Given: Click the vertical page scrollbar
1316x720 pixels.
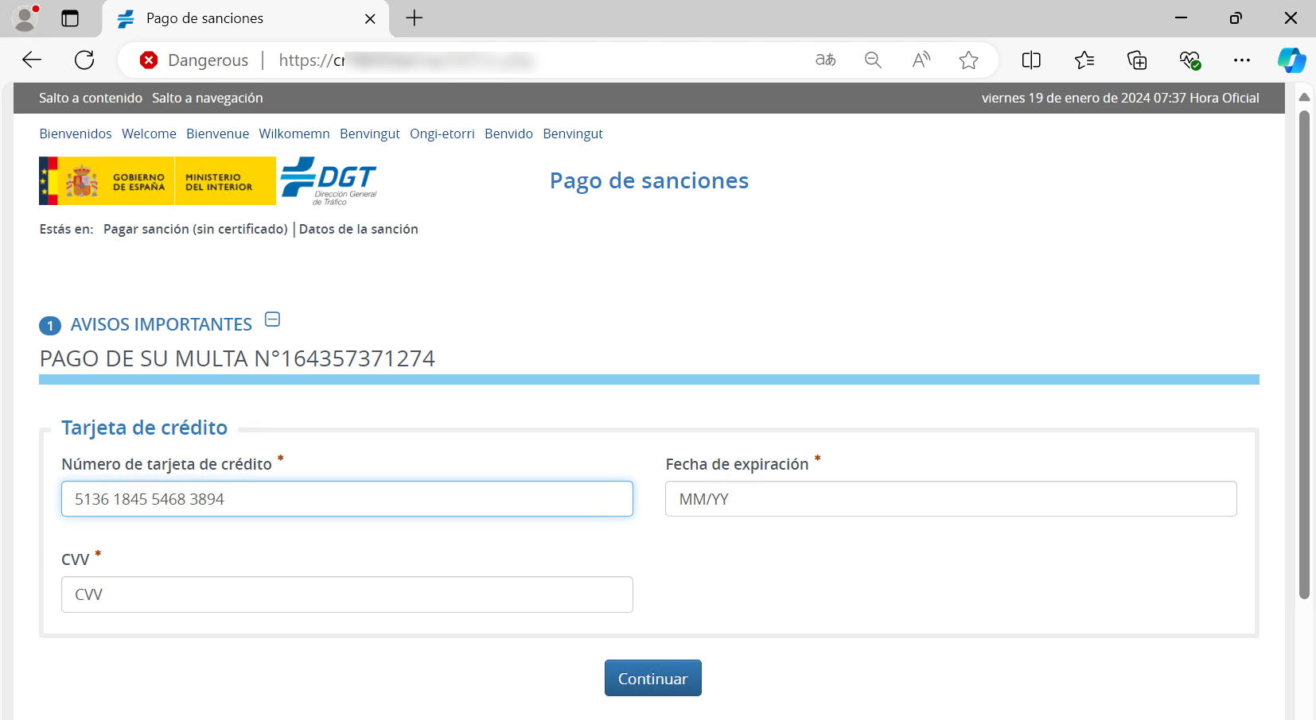Looking at the screenshot, I should point(1303,358).
